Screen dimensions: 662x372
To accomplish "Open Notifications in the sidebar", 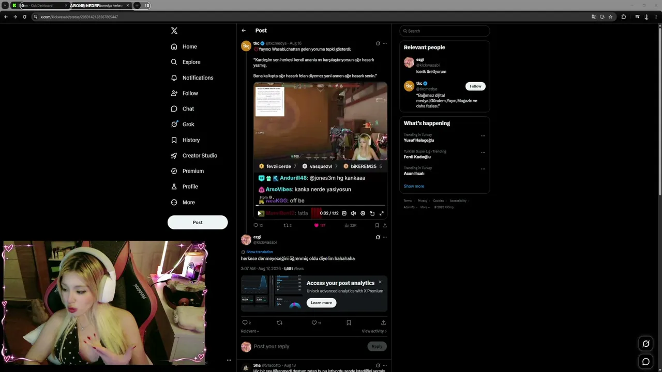I will coord(192,78).
